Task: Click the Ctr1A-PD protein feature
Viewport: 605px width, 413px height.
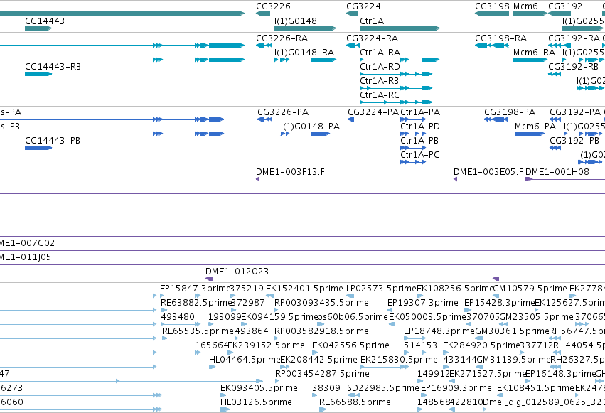Action: click(x=413, y=134)
